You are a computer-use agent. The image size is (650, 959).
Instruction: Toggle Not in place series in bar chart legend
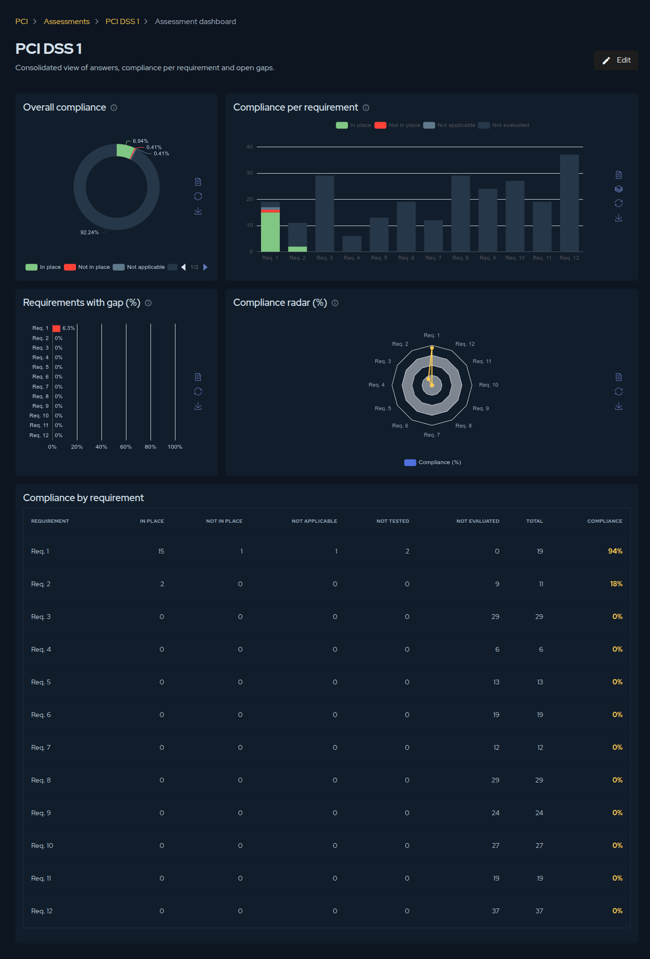pos(398,125)
